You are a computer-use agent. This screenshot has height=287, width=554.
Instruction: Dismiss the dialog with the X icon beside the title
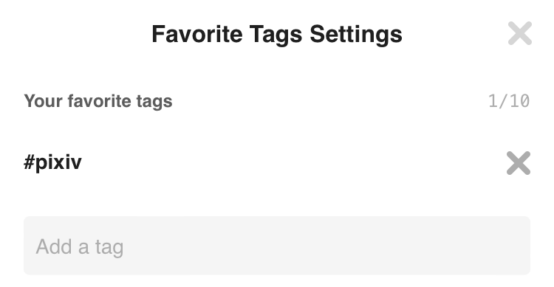click(x=520, y=33)
